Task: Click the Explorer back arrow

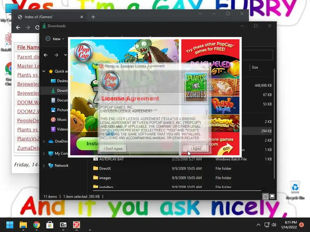Action: pos(46,55)
